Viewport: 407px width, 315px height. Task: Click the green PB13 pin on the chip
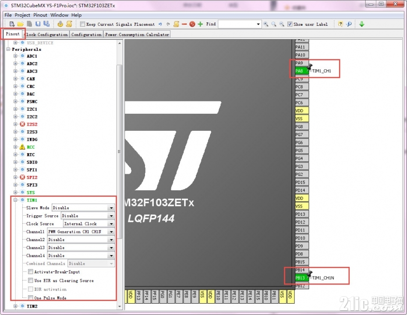[301, 278]
